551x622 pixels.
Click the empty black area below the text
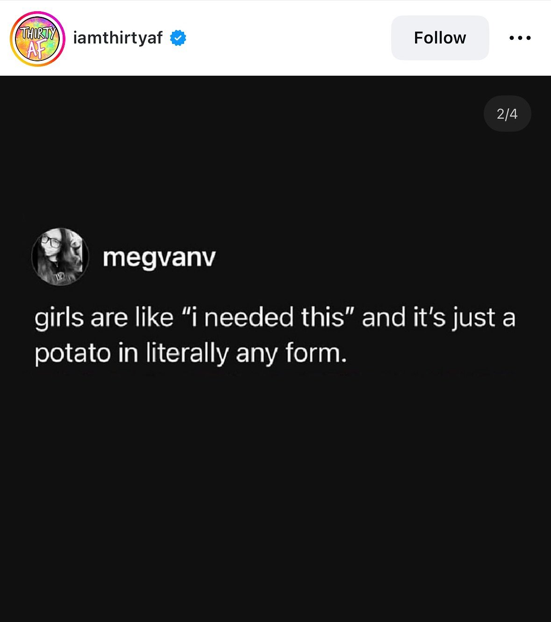(x=276, y=491)
